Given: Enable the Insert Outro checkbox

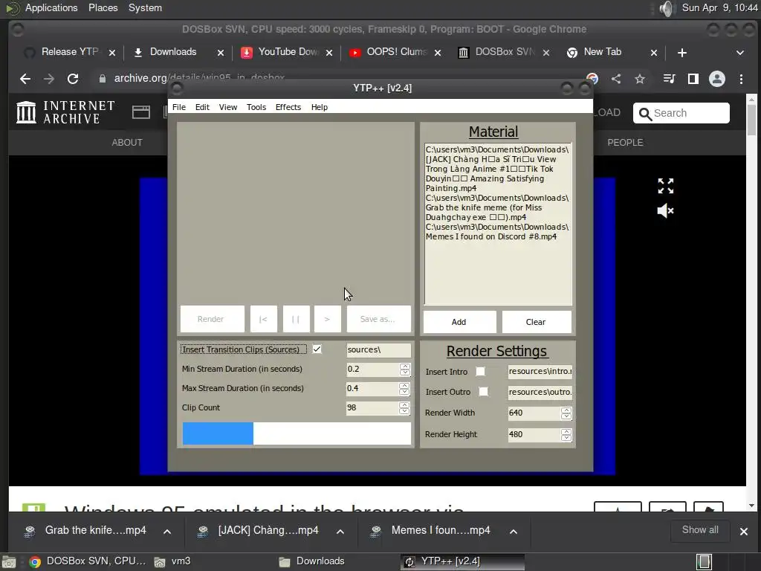Looking at the screenshot, I should point(483,392).
